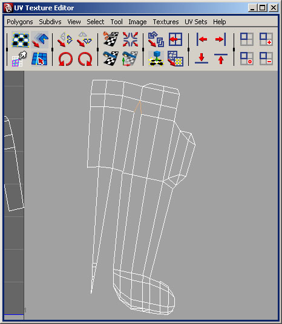Click the checkerboard UV lattice tool icon

click(21, 39)
